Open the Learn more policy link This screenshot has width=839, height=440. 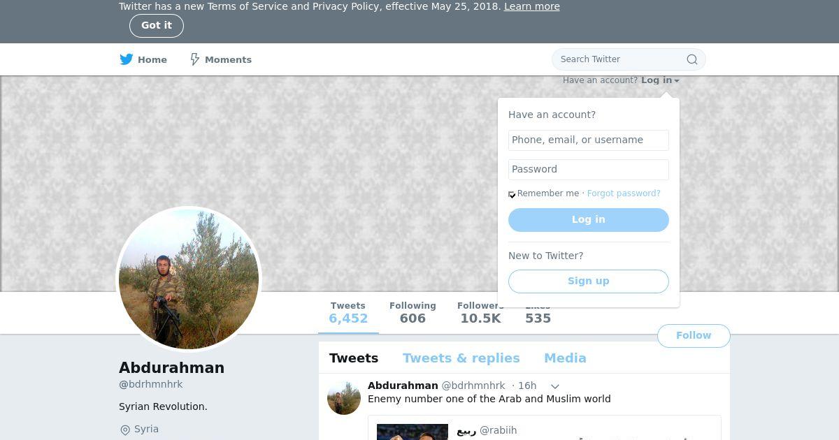pos(532,6)
